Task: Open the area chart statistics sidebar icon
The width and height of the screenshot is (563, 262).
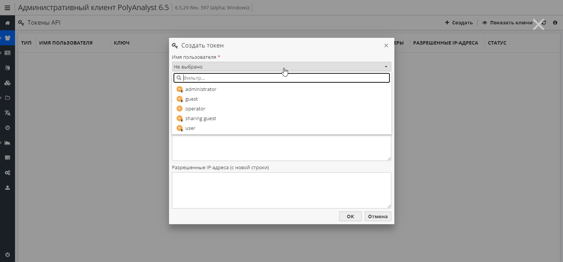Action: [8, 143]
